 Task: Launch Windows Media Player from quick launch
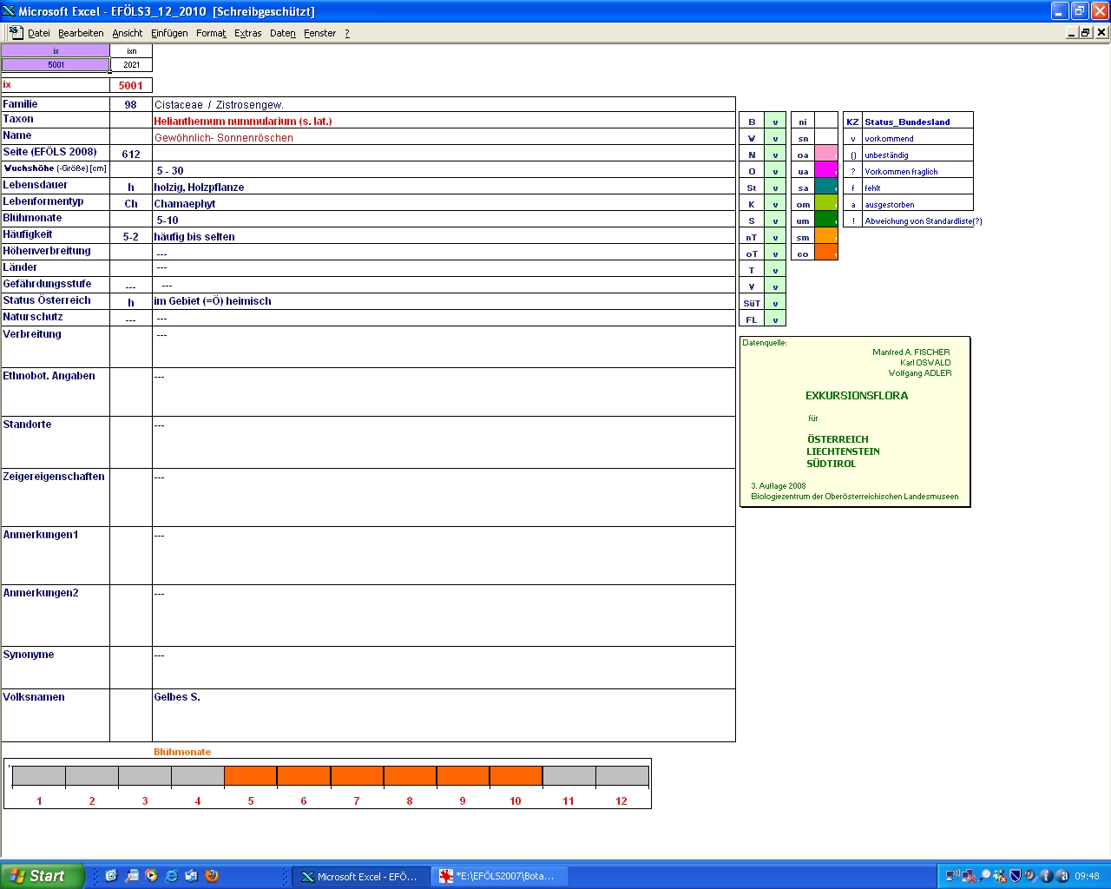pos(152,876)
